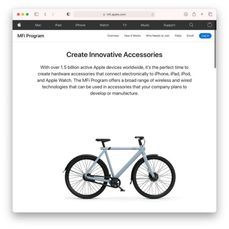Toggle the Safari sidebar icon

click(36, 14)
